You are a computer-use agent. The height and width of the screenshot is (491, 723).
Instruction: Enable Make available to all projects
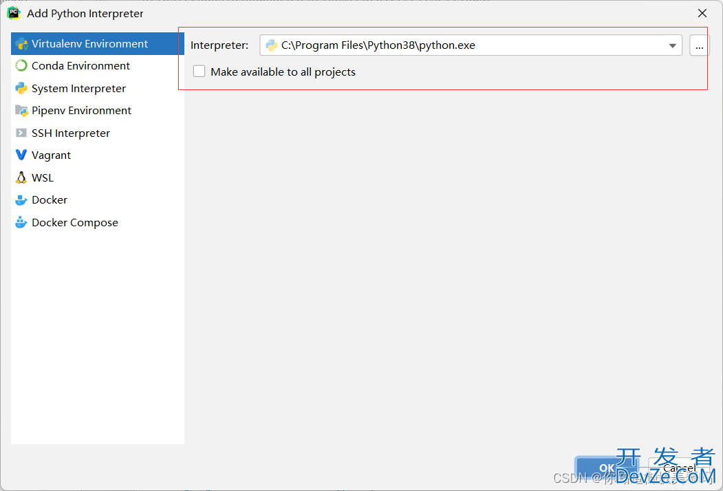(199, 72)
